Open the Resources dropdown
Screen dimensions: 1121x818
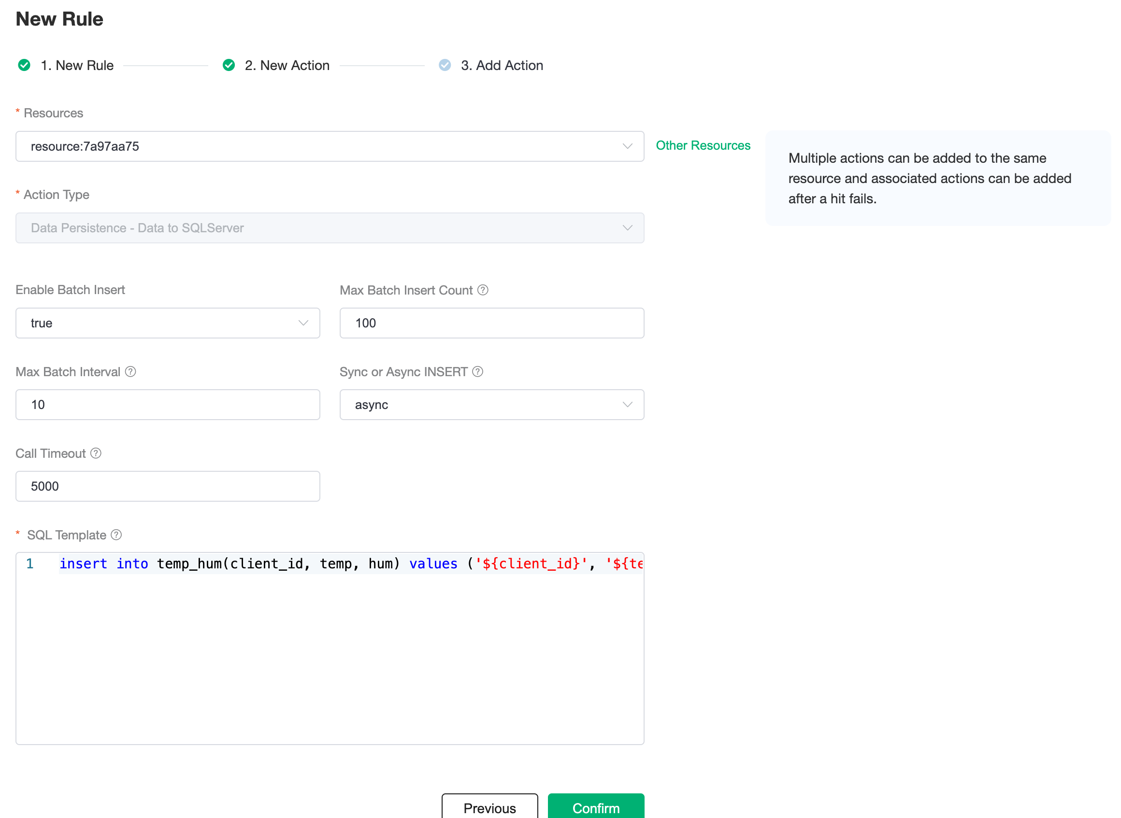(x=330, y=146)
